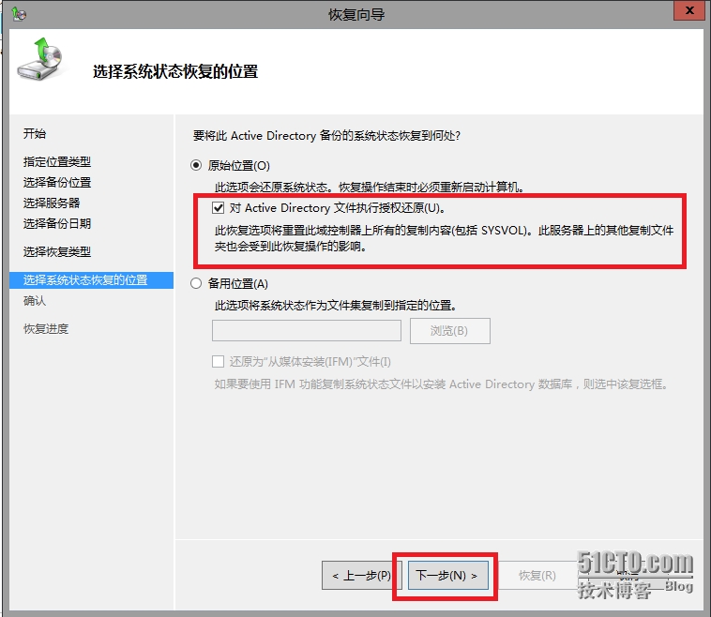Click the 恢复(R) button
Screen dimensions: 711x617
point(537,576)
